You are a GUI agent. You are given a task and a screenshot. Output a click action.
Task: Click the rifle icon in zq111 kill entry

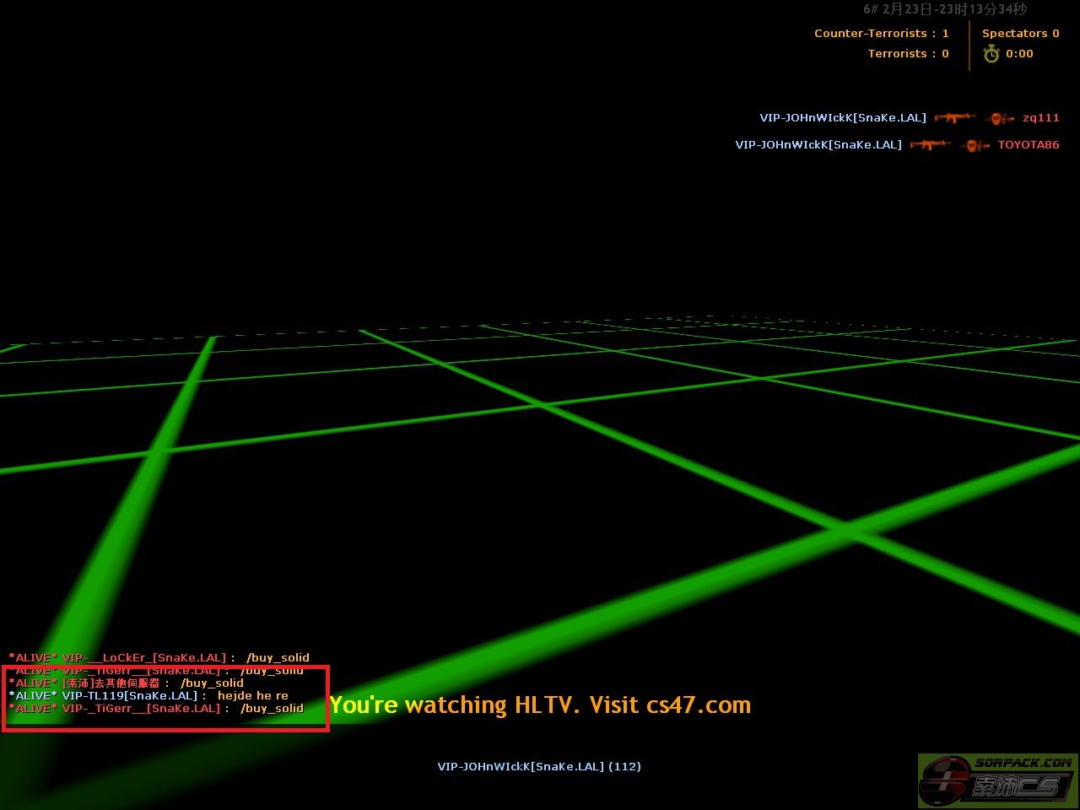[x=954, y=118]
